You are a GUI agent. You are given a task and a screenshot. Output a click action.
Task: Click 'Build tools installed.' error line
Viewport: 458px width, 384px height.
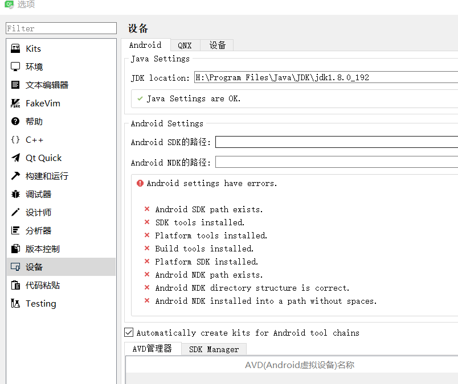pyautogui.click(x=204, y=249)
